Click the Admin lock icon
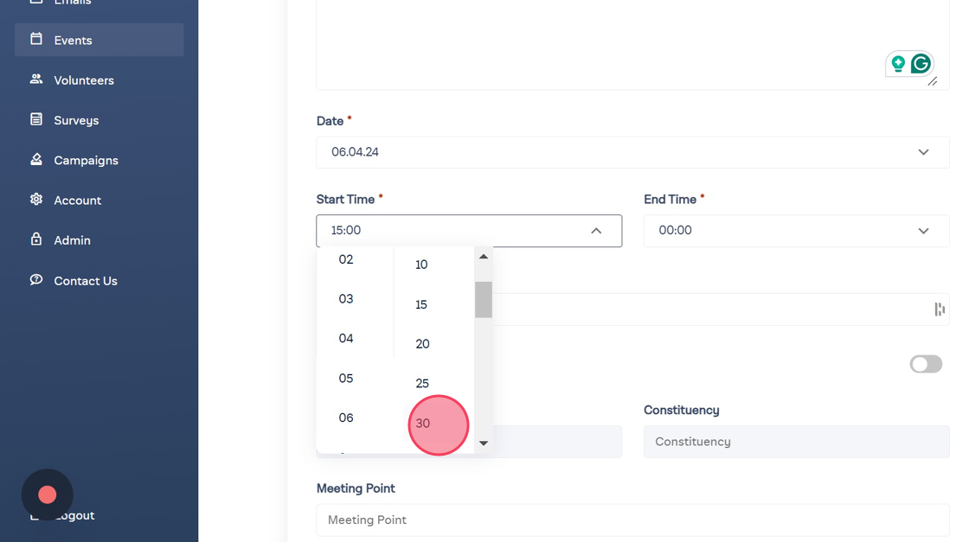This screenshot has width=969, height=542. pos(36,239)
